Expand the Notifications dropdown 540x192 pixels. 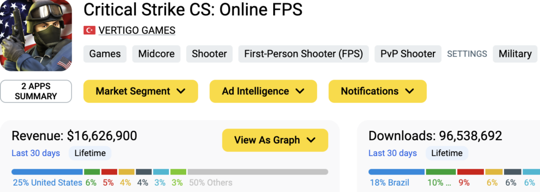378,91
